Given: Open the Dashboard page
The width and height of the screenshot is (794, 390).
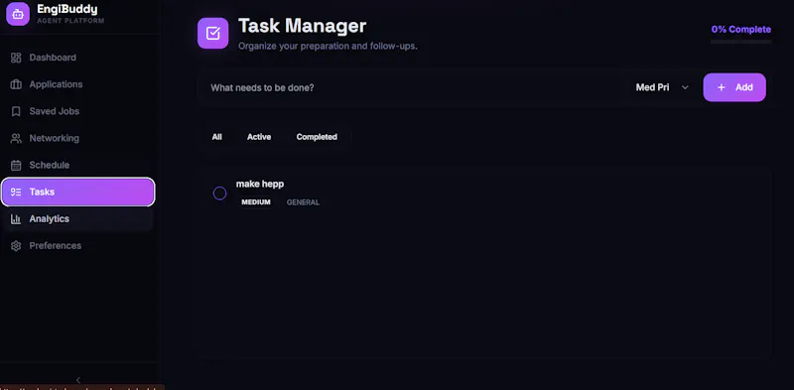Looking at the screenshot, I should click(78, 58).
